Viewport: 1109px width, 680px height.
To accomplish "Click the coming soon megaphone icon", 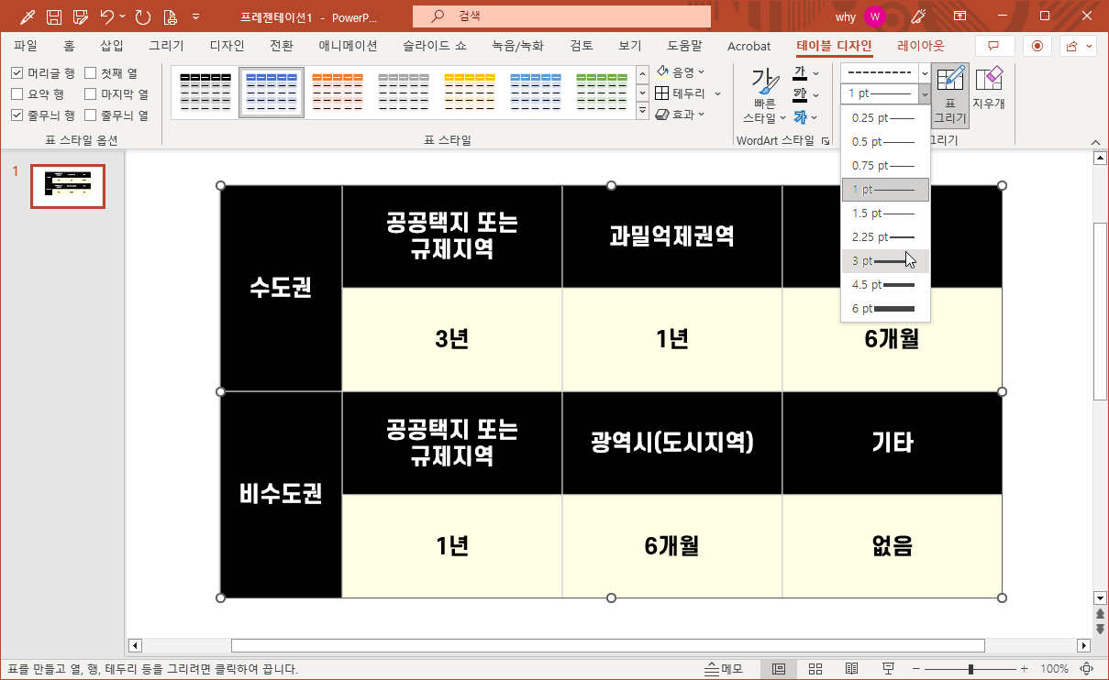I will pos(918,16).
